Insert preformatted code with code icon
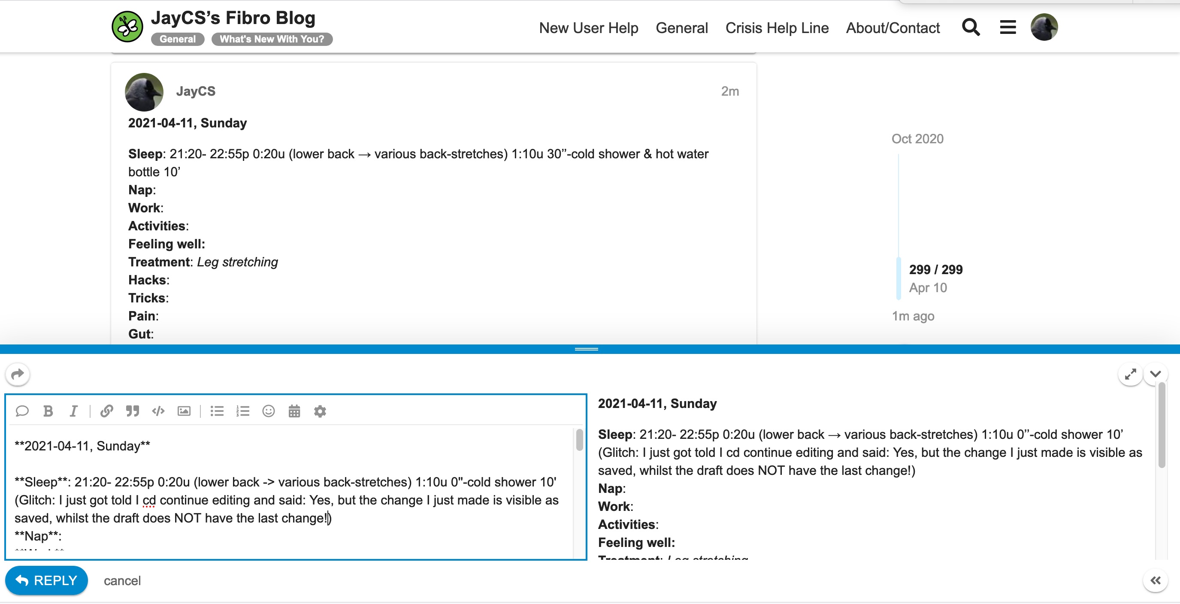Image resolution: width=1180 pixels, height=604 pixels. (x=158, y=411)
